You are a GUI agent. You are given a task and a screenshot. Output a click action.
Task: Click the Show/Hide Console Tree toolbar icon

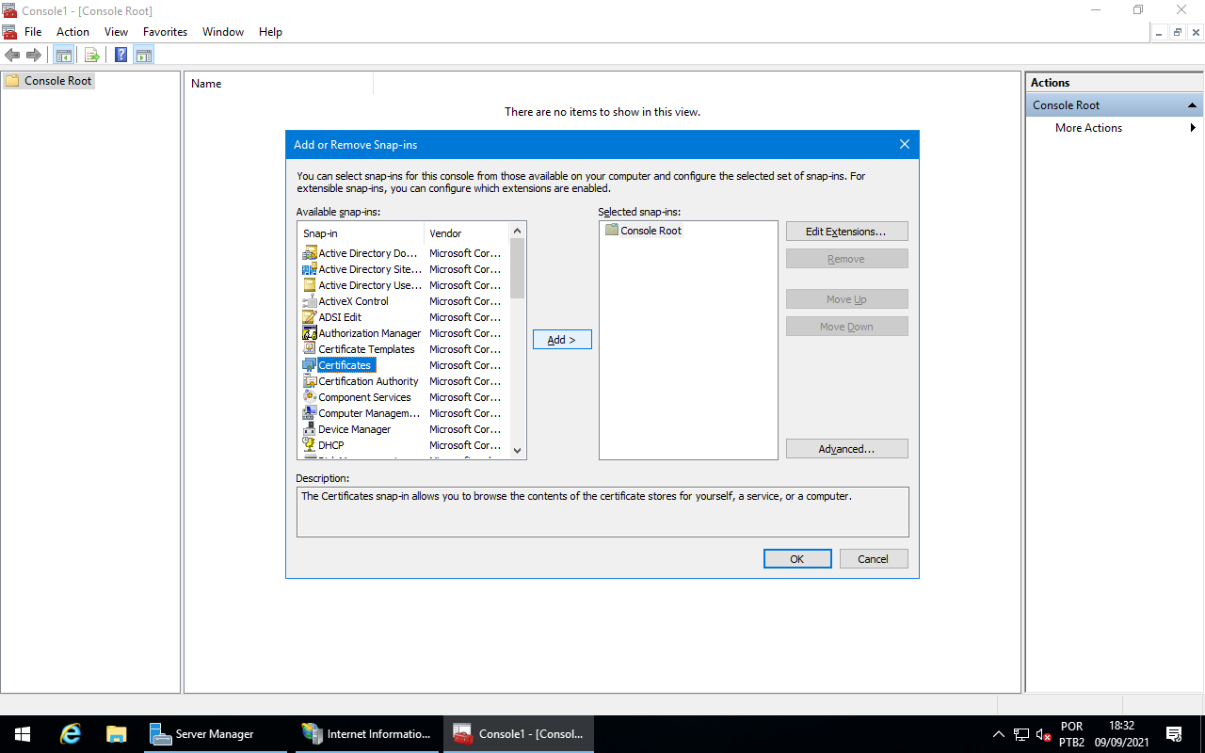coord(64,55)
